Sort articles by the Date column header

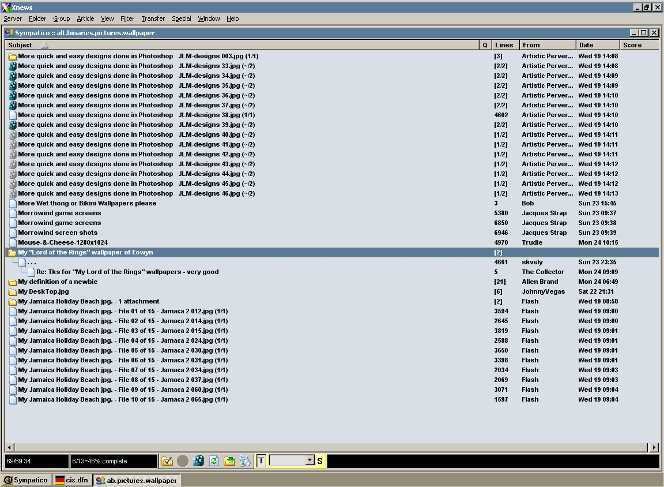point(597,45)
